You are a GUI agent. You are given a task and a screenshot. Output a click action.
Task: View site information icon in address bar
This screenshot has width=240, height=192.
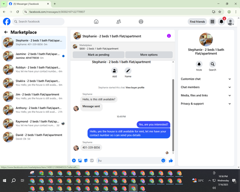(25, 12)
